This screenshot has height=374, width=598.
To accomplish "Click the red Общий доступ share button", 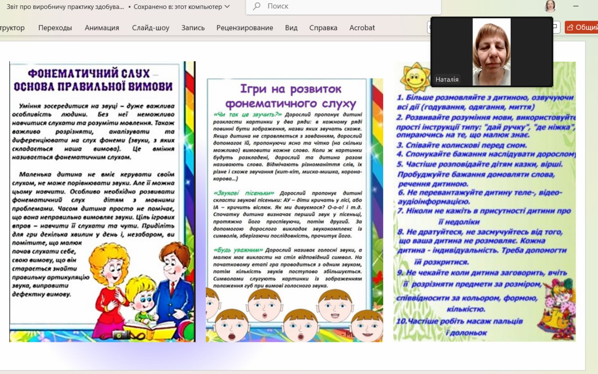I will coord(582,28).
